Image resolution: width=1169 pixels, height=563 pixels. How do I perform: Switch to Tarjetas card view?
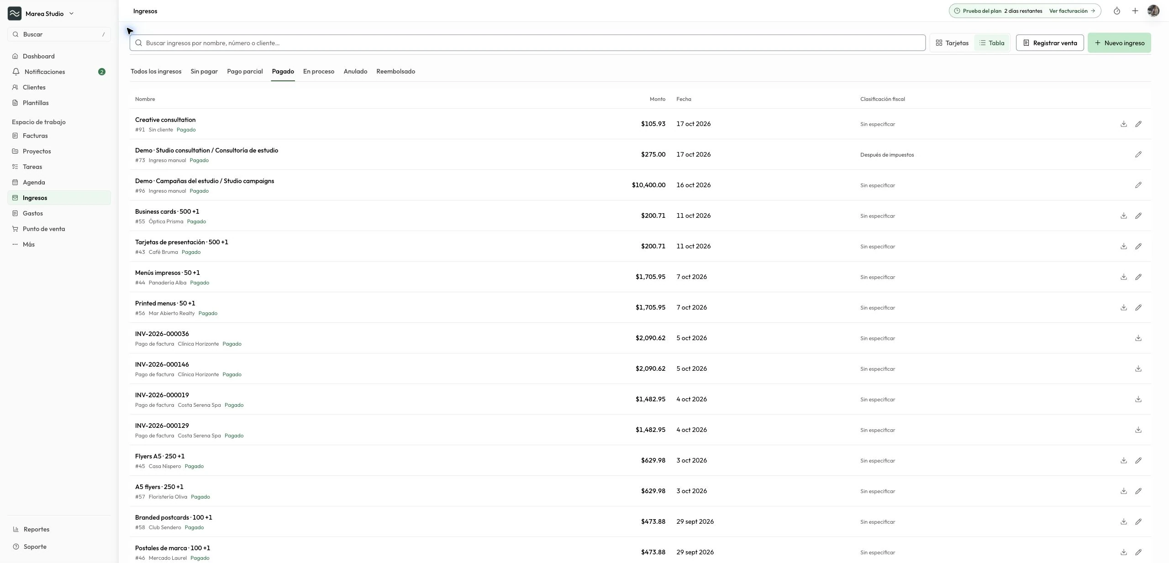click(952, 43)
